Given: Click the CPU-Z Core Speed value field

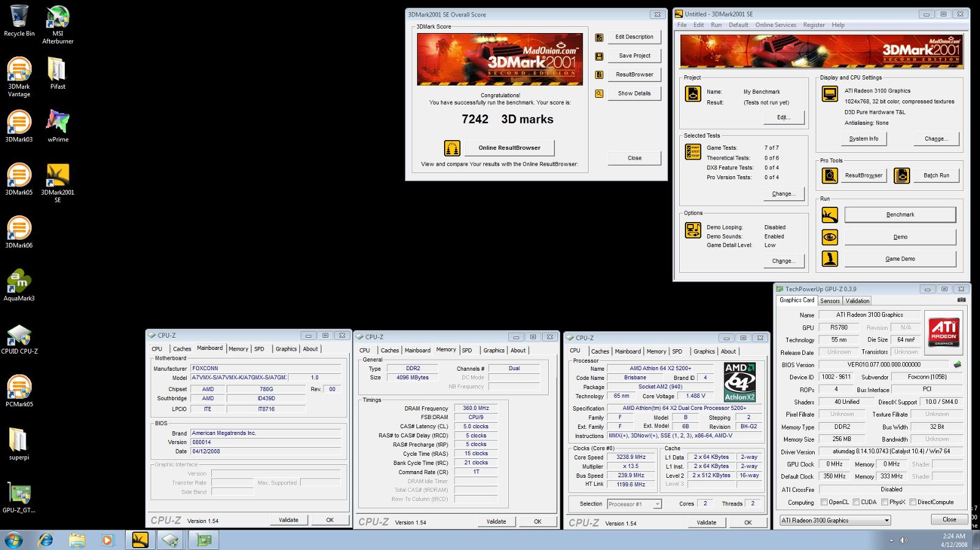Looking at the screenshot, I should click(x=631, y=457).
